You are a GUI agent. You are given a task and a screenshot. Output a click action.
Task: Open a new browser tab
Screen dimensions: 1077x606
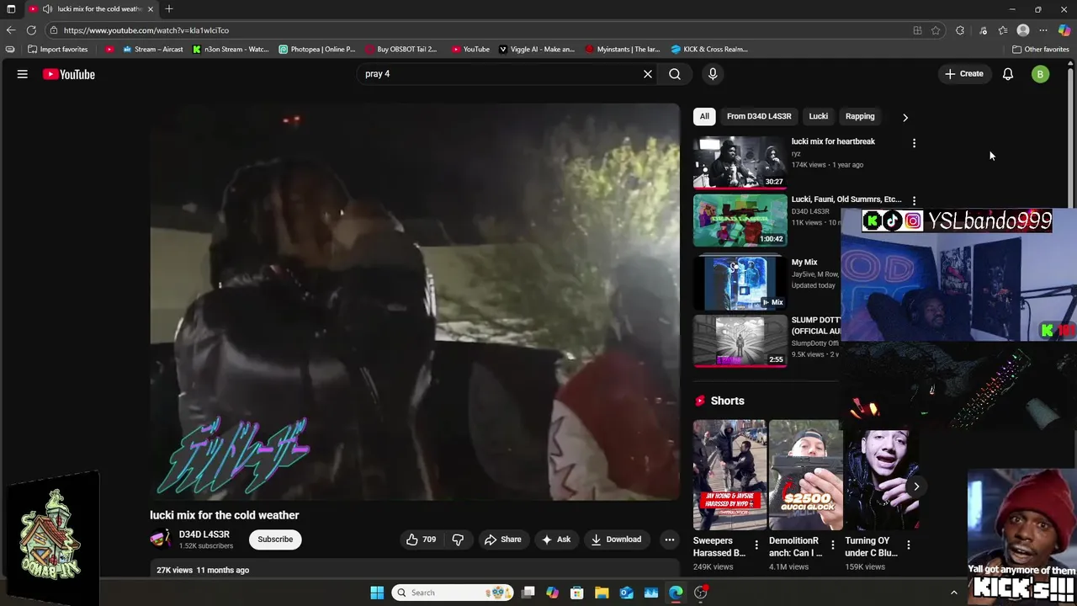coord(169,9)
